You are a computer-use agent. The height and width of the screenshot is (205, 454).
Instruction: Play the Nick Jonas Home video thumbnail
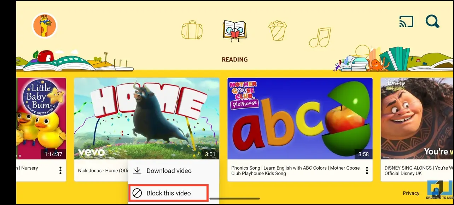[x=147, y=118]
